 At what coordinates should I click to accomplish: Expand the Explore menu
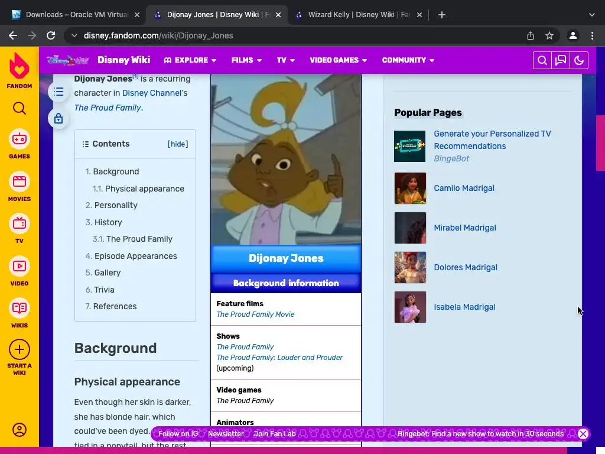coord(190,60)
